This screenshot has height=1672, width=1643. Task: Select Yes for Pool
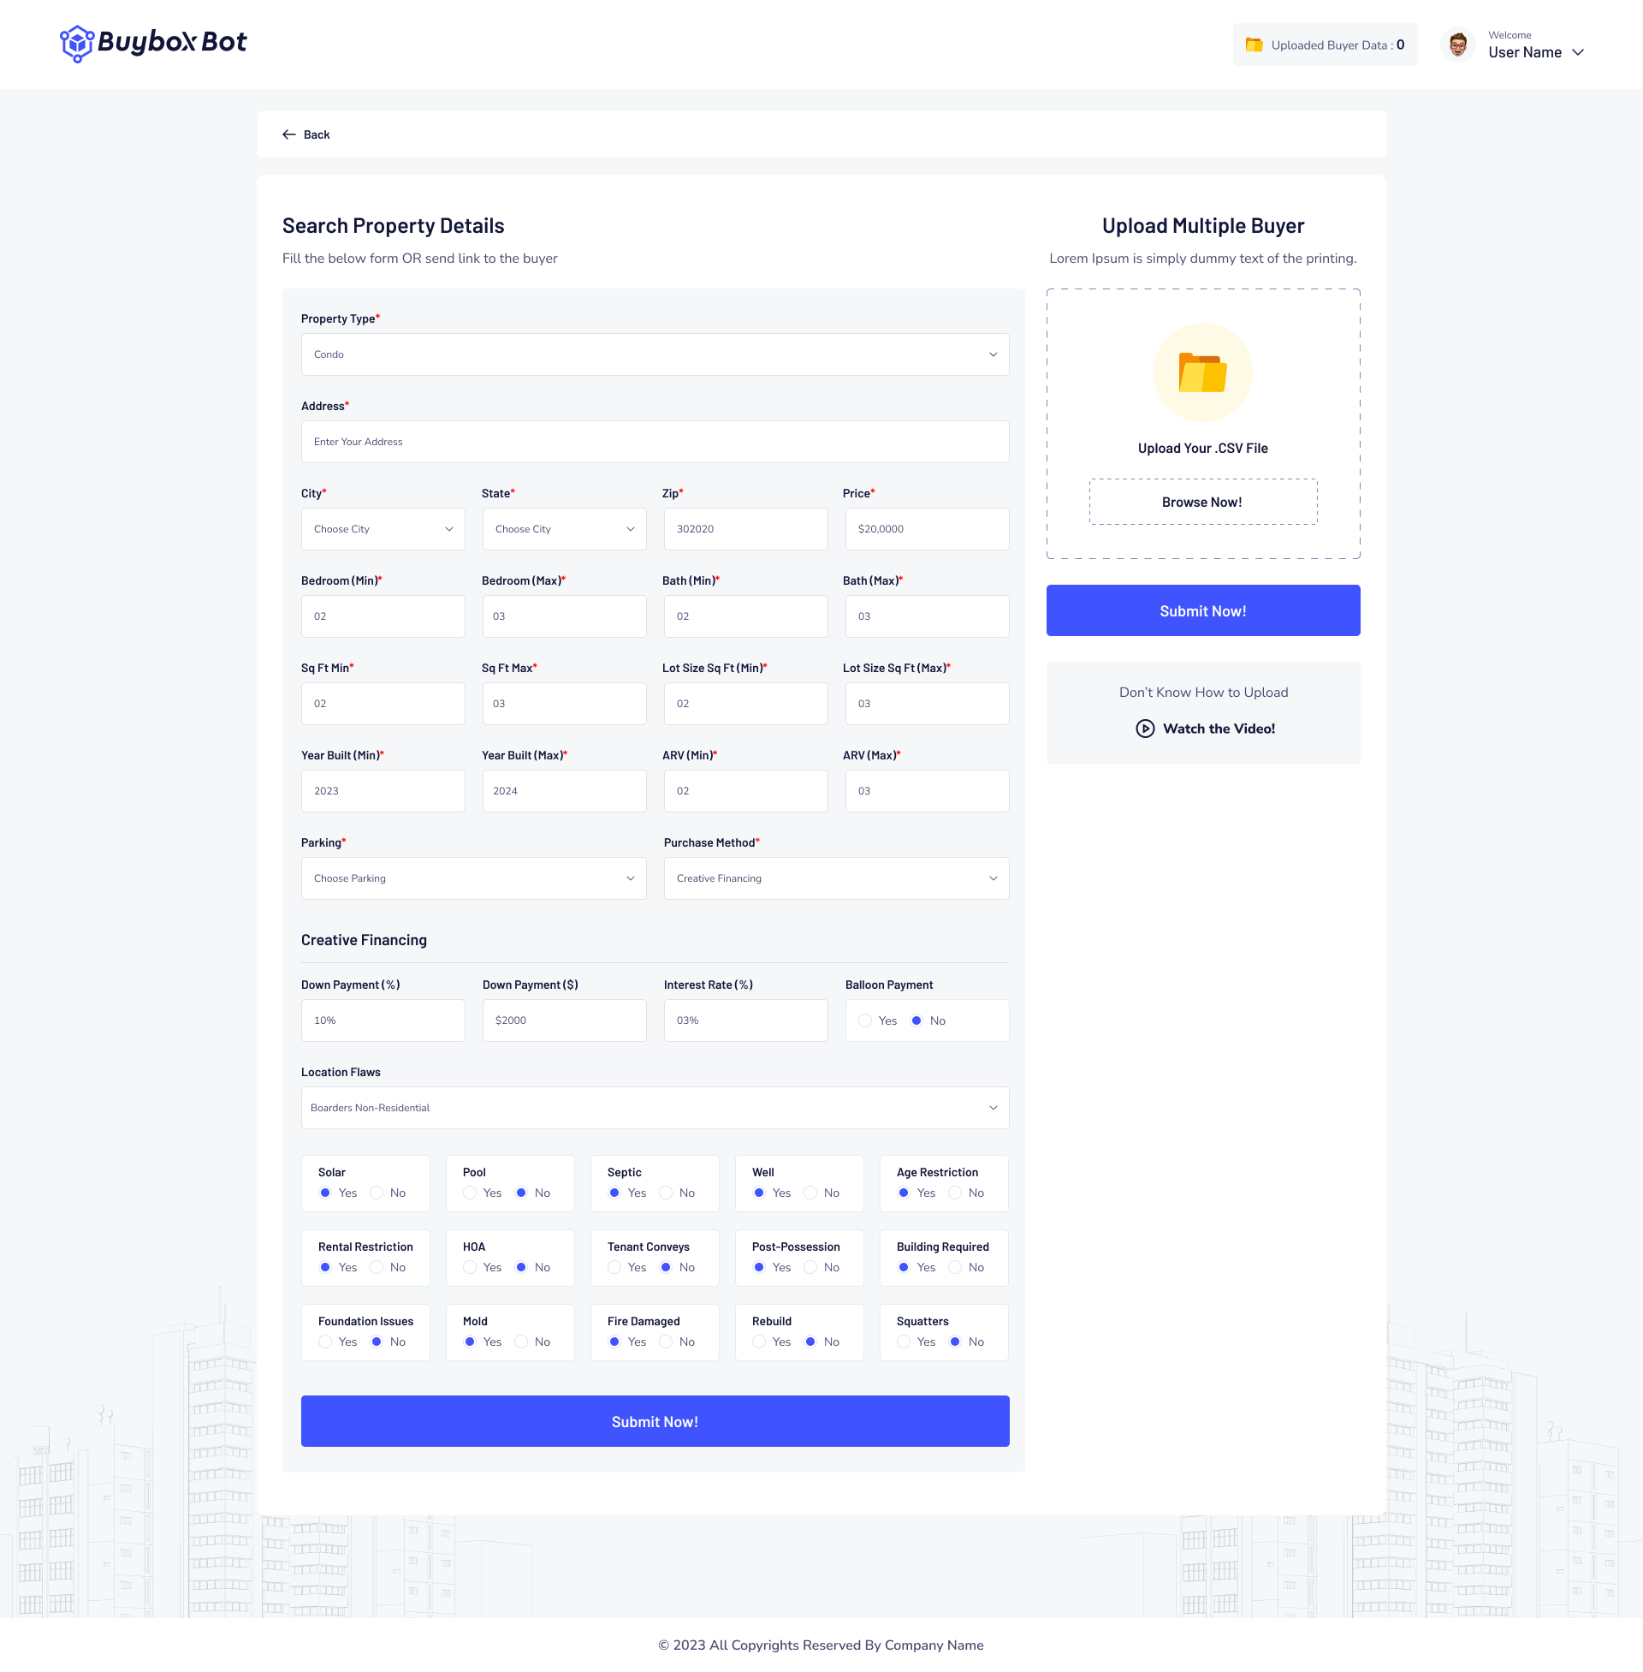(x=471, y=1193)
